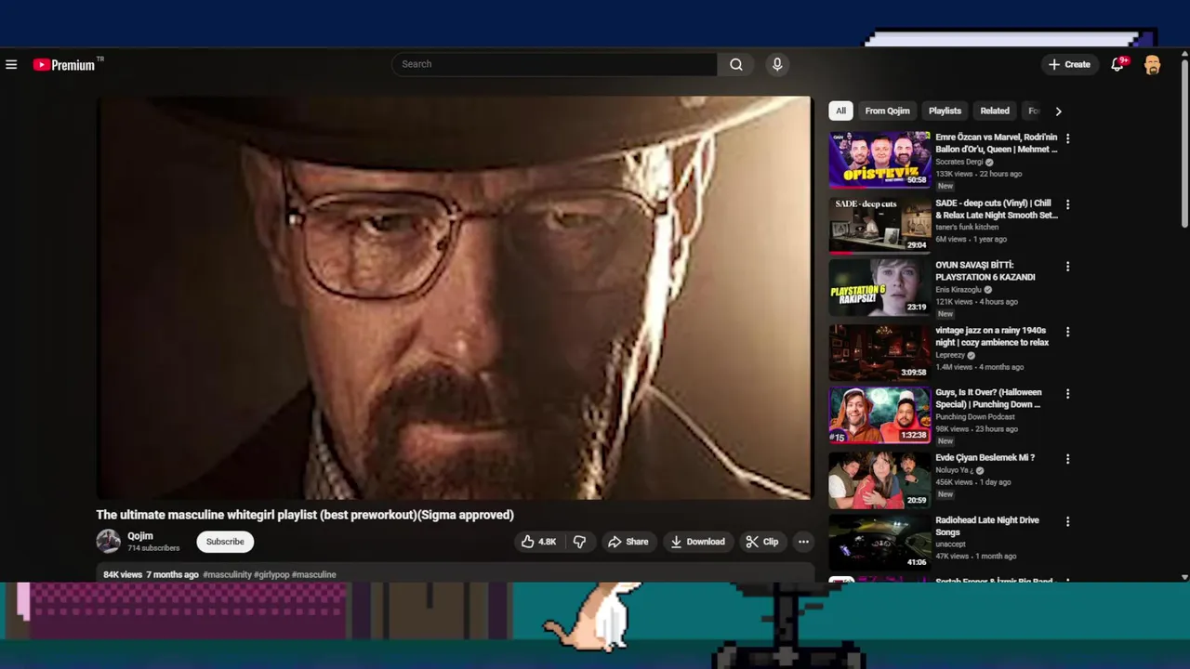Open 'Radiohead Late Night Drive Songs' title
The height and width of the screenshot is (669, 1190).
[987, 526]
